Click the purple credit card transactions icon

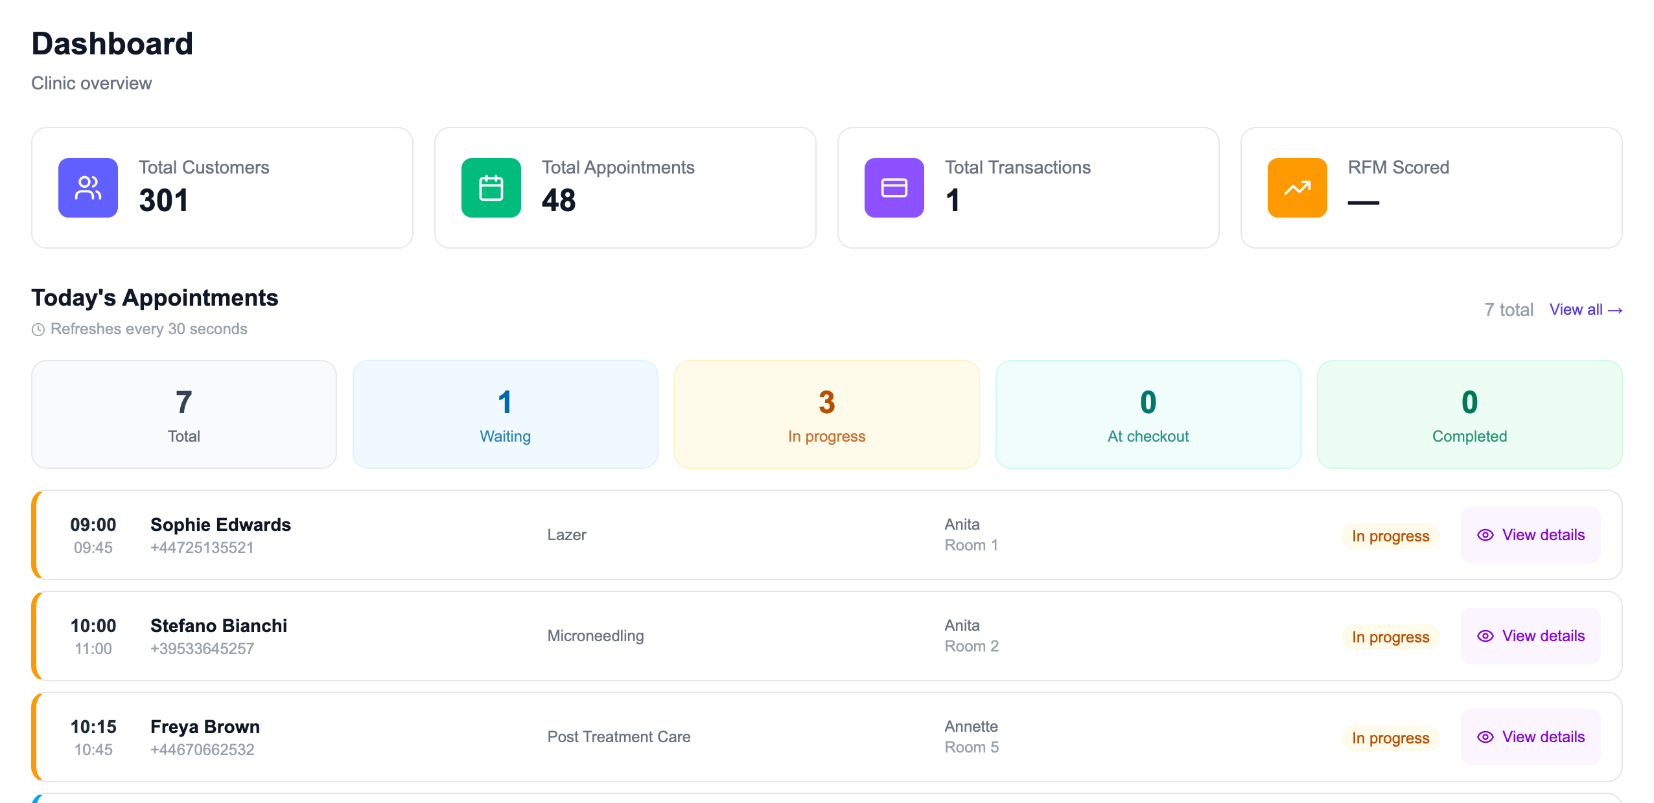pos(894,188)
